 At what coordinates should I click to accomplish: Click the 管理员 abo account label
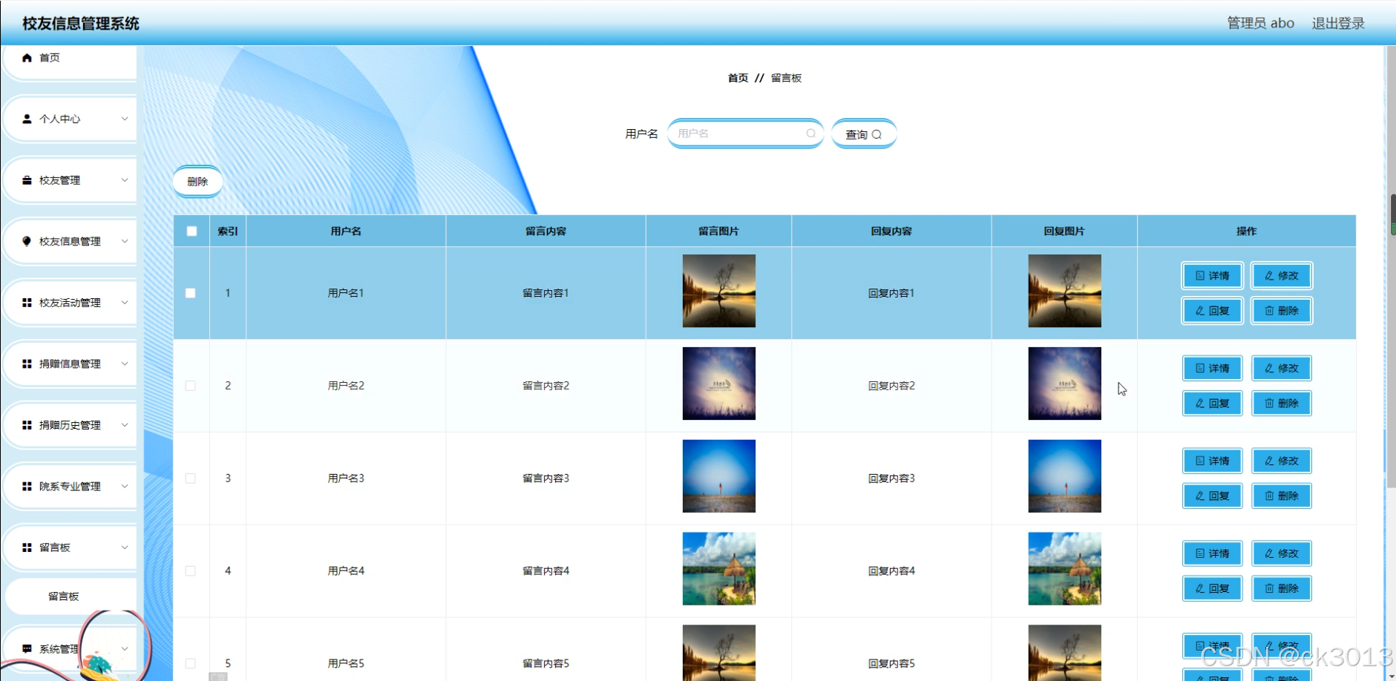point(1260,23)
